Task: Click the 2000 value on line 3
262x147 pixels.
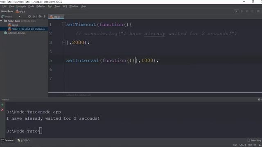Action: coord(78,42)
